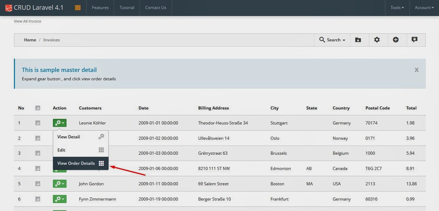Click the Home breadcrumb link

[30, 40]
